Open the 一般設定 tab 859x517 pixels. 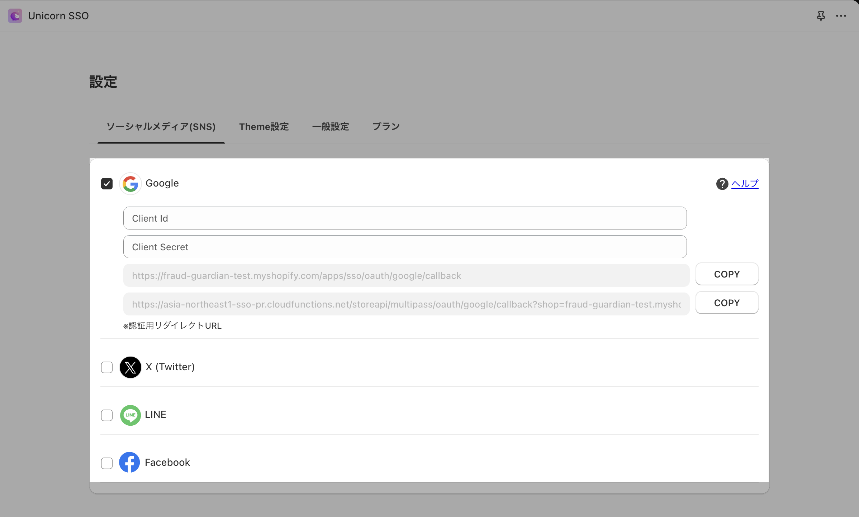coord(330,127)
